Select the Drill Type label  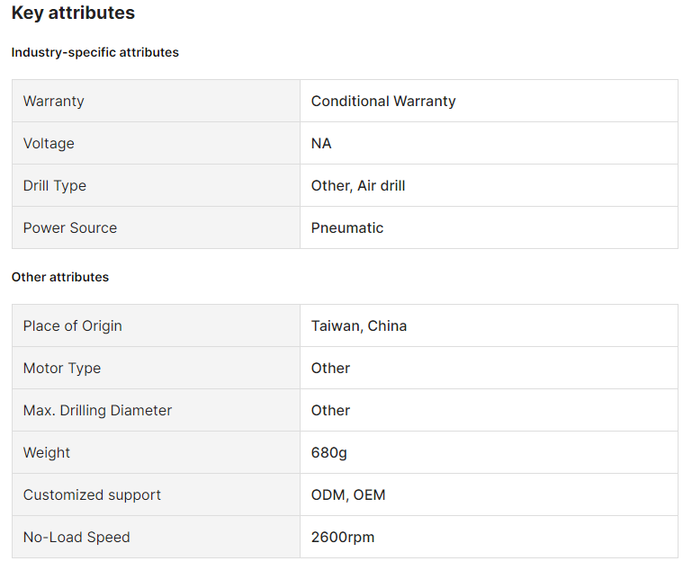tap(55, 185)
